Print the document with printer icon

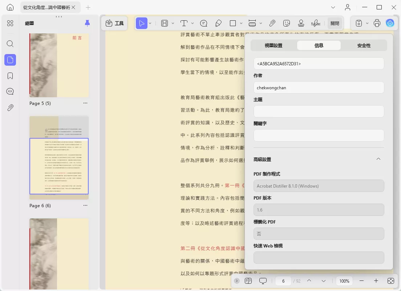377,23
